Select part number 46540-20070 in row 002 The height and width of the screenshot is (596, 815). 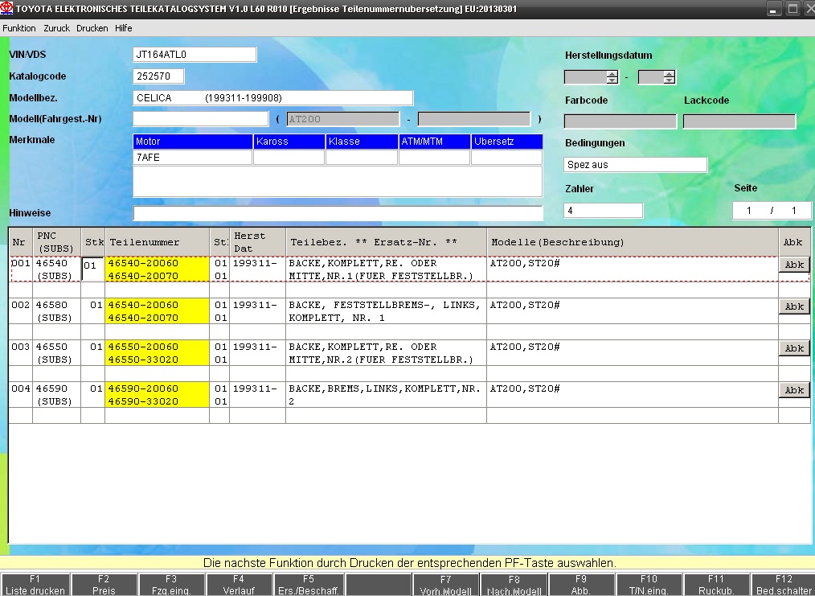143,318
